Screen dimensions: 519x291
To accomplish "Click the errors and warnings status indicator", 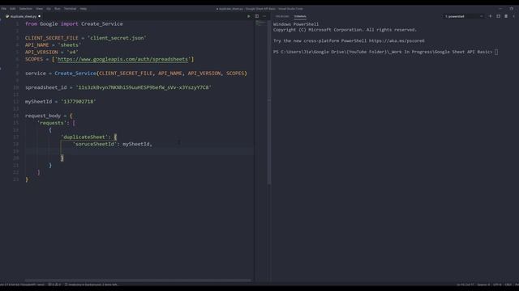I will tap(54, 285).
